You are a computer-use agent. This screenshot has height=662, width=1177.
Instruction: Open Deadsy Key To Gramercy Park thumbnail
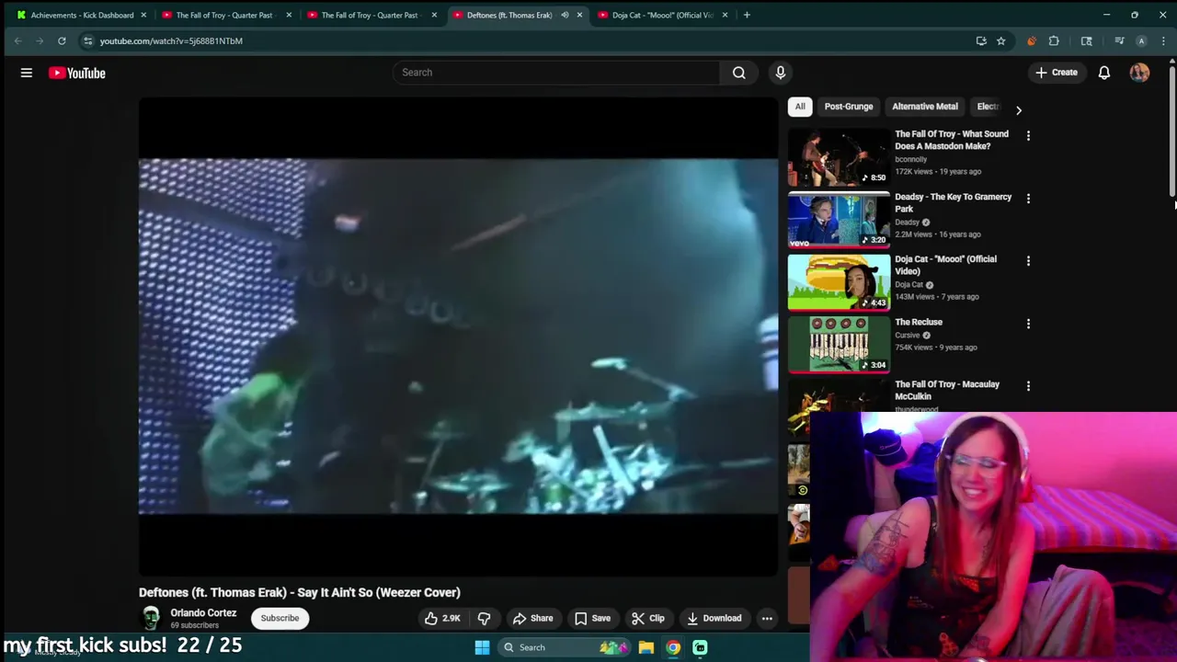839,219
